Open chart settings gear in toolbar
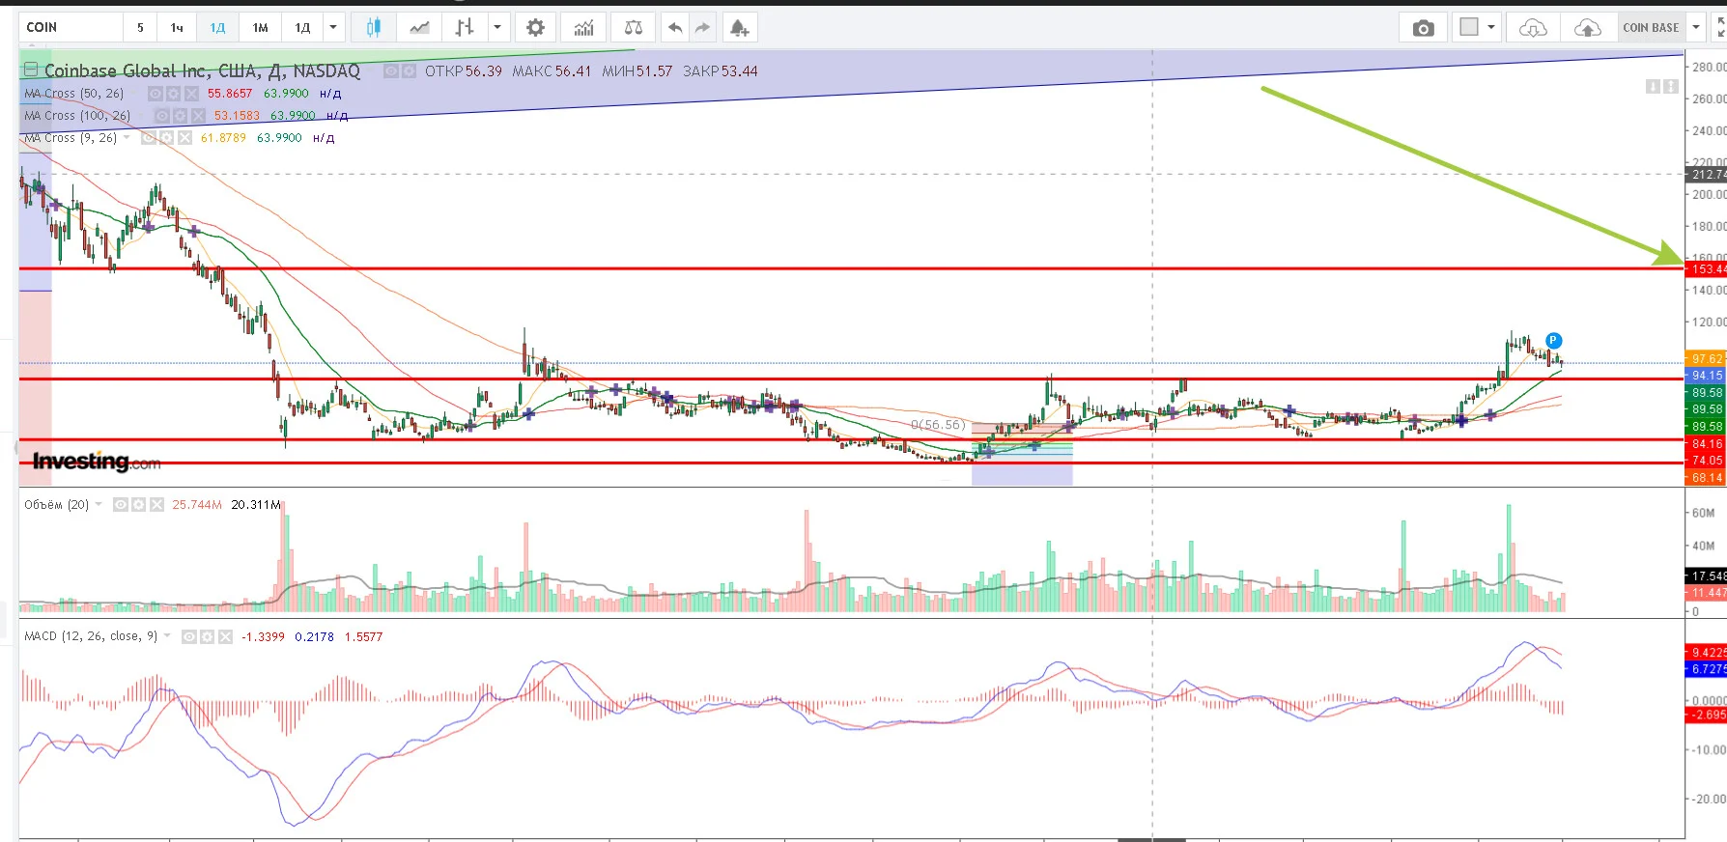Viewport: 1727px width, 842px height. click(536, 28)
